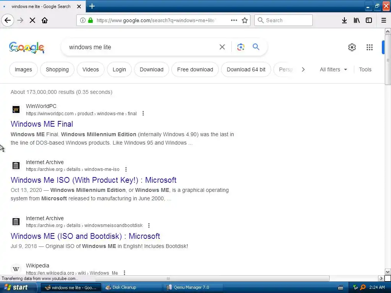Click the Google logo
Screen dimensions: 391x293
[27, 47]
